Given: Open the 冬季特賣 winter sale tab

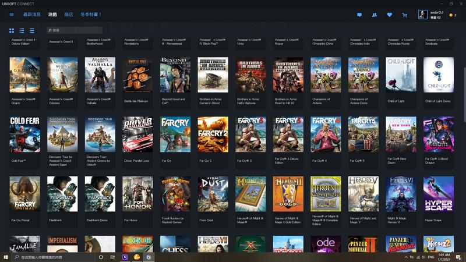Looking at the screenshot, I should pos(91,14).
